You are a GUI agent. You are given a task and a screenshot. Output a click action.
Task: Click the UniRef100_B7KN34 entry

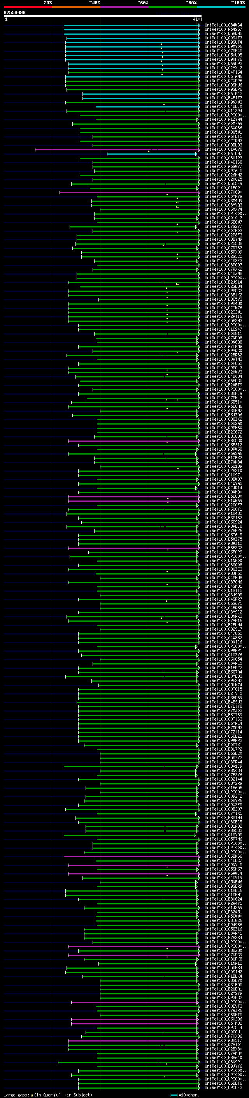coord(223,462)
